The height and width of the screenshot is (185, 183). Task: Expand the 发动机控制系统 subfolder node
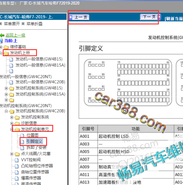[12, 118]
